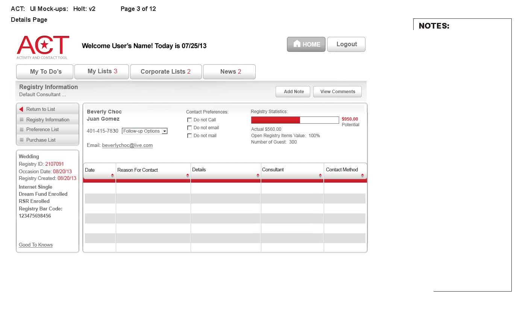This screenshot has height=310, width=517.
Task: Open the Purchase List sidebar item
Action: coord(41,140)
